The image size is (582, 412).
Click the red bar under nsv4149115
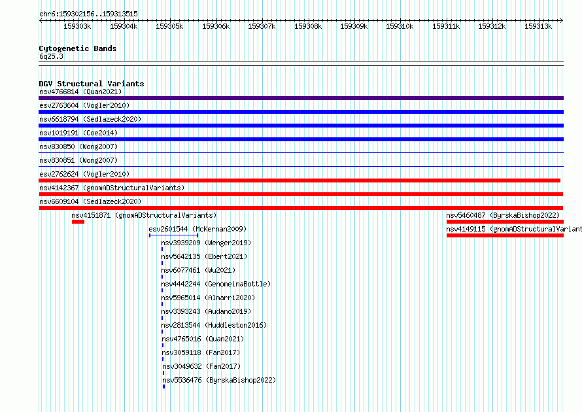pos(505,235)
